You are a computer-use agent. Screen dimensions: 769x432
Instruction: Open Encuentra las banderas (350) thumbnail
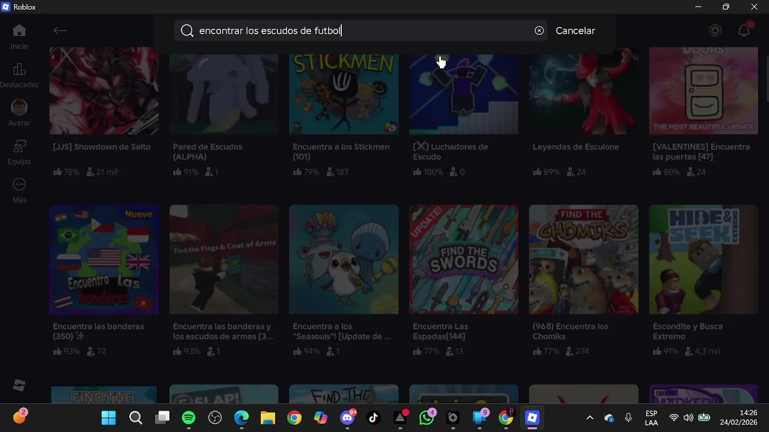pyautogui.click(x=104, y=259)
